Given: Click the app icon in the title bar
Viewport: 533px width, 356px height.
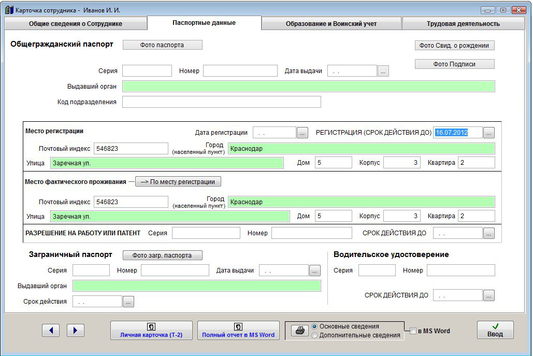Looking at the screenshot, I should click(x=9, y=10).
